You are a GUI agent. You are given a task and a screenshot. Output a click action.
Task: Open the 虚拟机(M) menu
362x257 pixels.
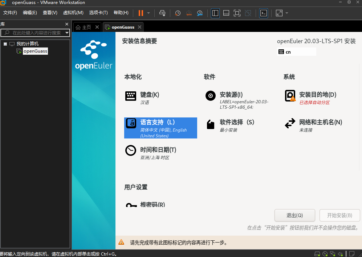[73, 13]
